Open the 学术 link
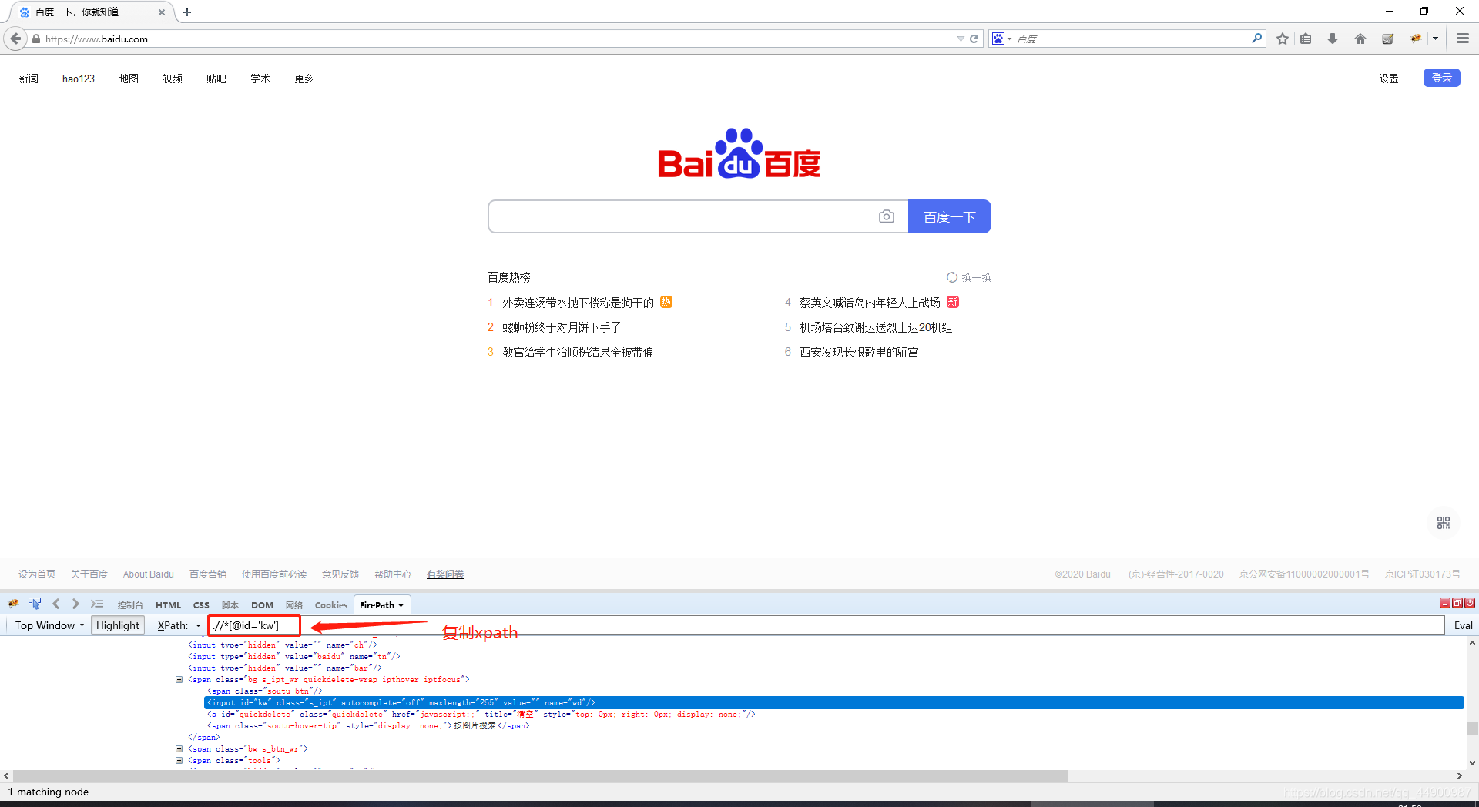 tap(260, 79)
